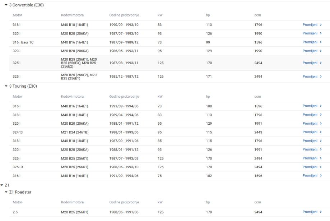330x221 pixels.
Task: Select the Touring 324 td motor row
Action: tap(108, 132)
